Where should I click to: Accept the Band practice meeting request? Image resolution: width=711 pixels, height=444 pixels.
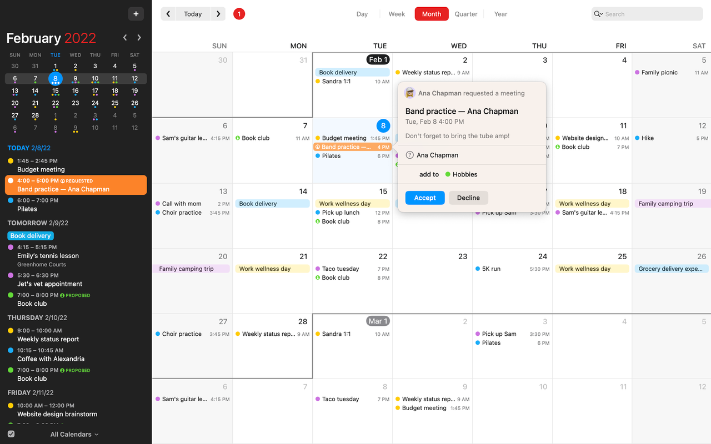coord(424,198)
